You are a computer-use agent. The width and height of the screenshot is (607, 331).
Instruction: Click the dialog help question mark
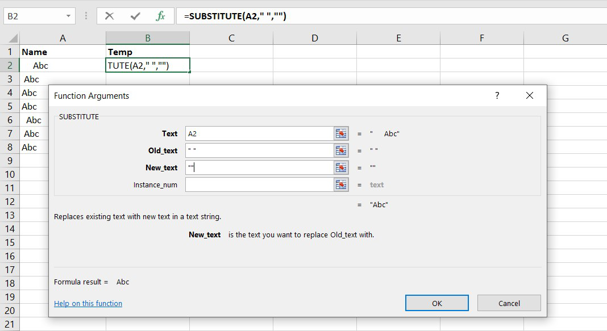coord(497,96)
